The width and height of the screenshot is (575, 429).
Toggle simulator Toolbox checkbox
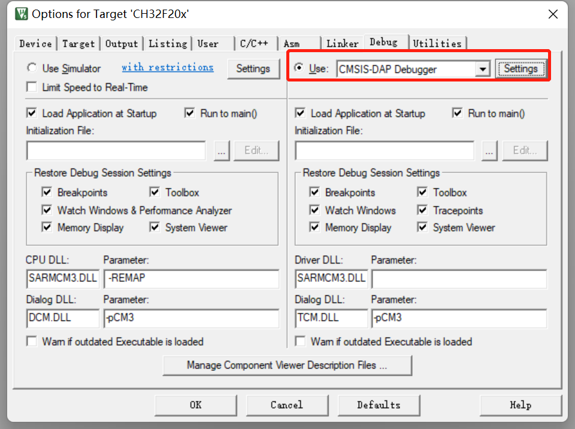coord(155,192)
